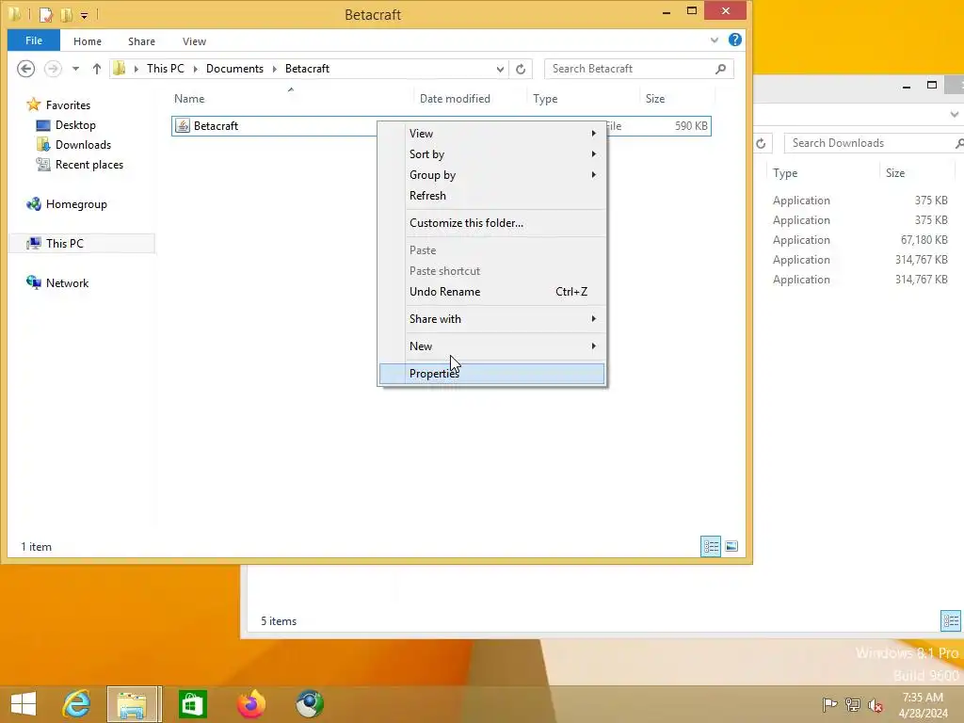Viewport: 964px width, 723px height.
Task: Choose Undo Rename from context menu
Action: (491, 292)
